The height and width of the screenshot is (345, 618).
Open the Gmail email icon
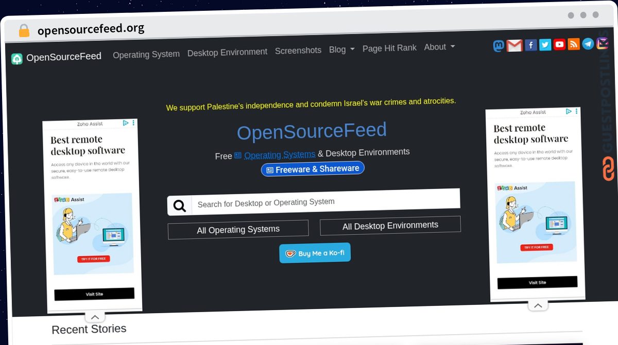tap(514, 46)
